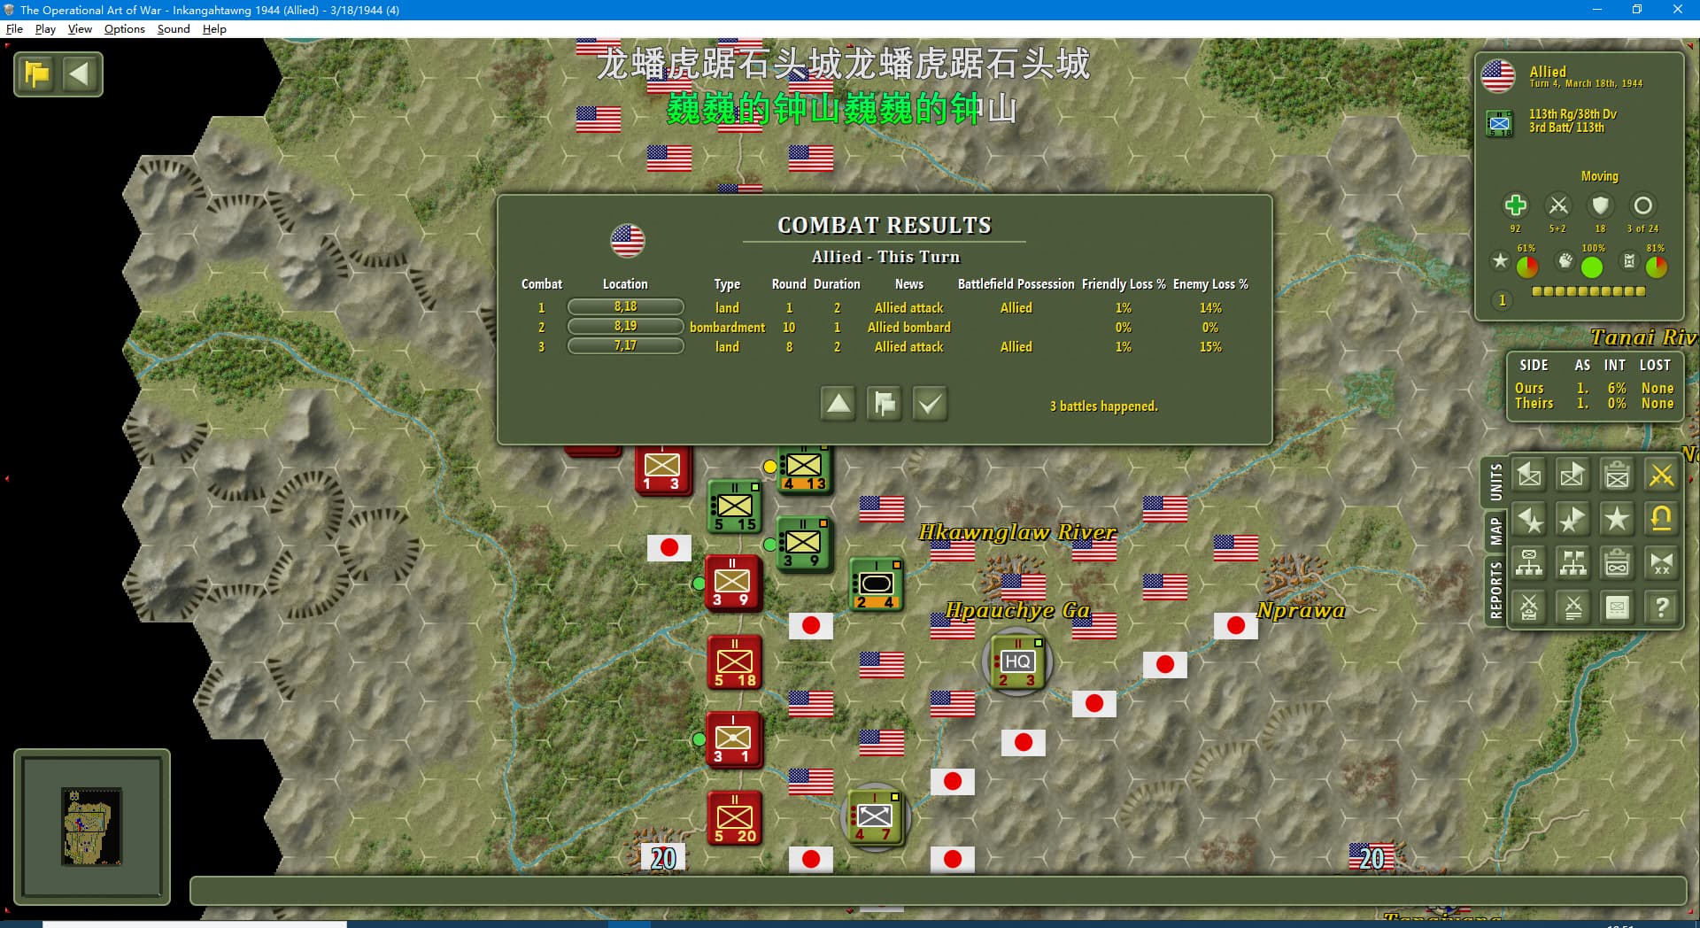The width and height of the screenshot is (1700, 928).
Task: Click the 'Battlefield Possession' column header
Action: coord(1016,283)
